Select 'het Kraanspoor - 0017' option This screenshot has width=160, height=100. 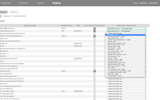125,56
